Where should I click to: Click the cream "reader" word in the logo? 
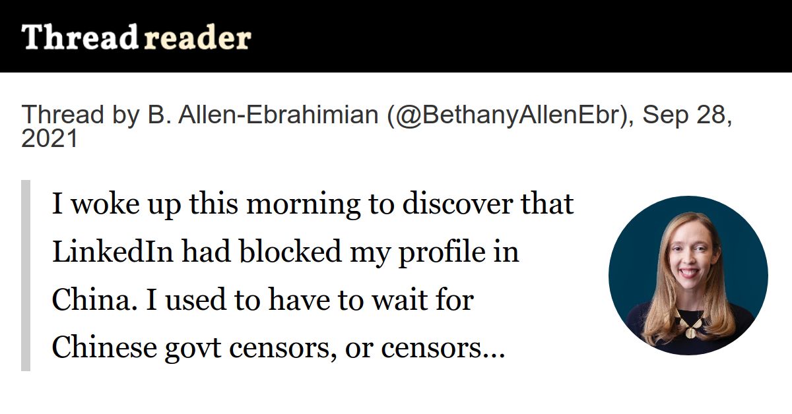click(197, 38)
